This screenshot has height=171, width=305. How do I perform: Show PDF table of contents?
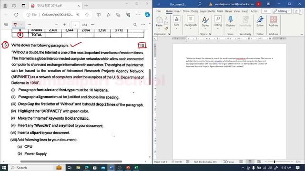click(6, 25)
